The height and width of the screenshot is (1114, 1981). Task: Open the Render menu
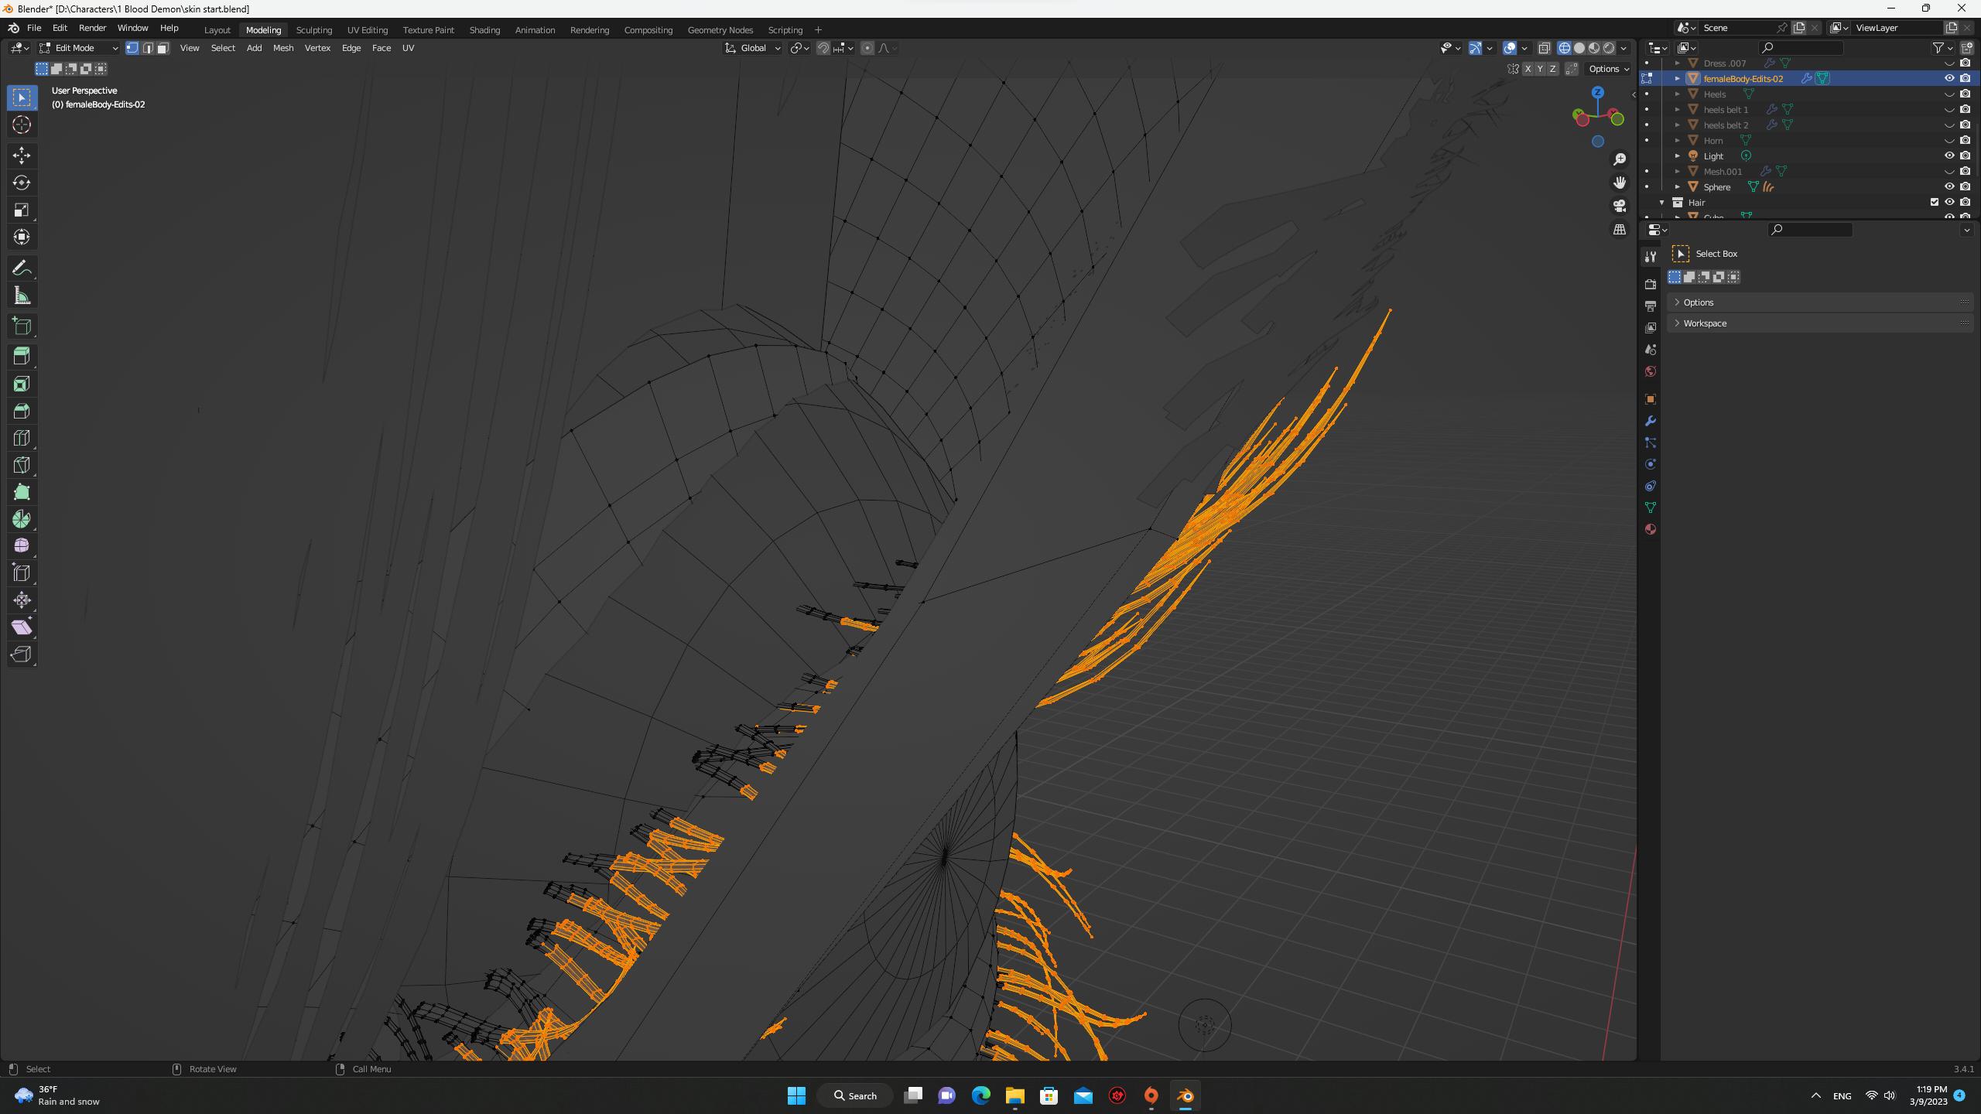point(92,28)
